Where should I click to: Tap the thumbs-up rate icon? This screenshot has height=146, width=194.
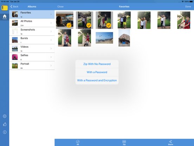(5, 124)
